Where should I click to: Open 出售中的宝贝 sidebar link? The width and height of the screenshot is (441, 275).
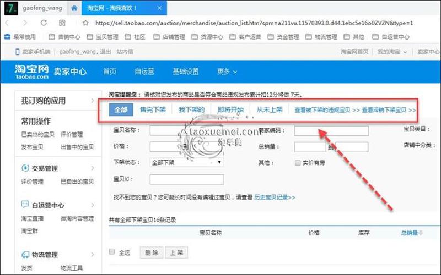point(77,147)
